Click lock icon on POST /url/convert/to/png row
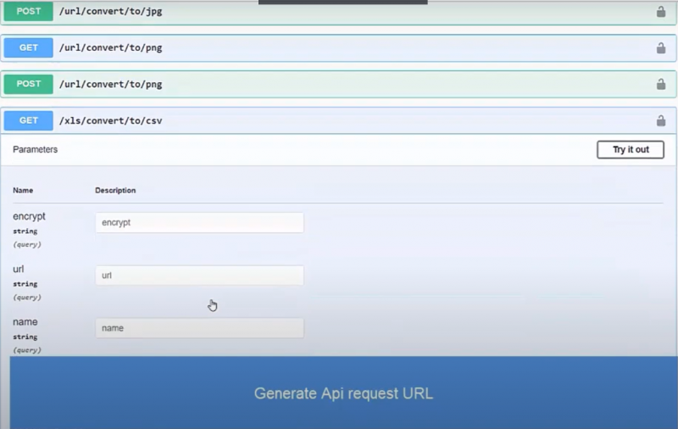This screenshot has height=429, width=678. [660, 85]
